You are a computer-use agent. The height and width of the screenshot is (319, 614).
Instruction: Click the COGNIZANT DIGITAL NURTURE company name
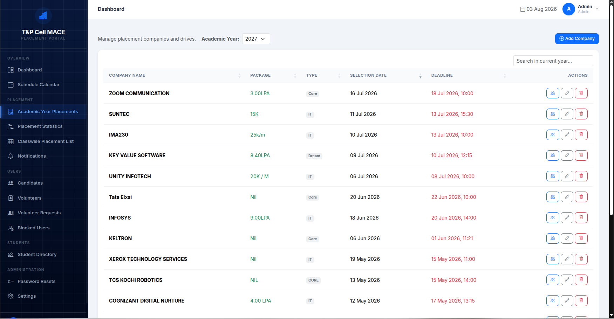146,301
